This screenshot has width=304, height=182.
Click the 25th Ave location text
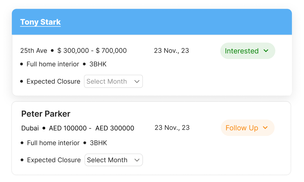[34, 51]
